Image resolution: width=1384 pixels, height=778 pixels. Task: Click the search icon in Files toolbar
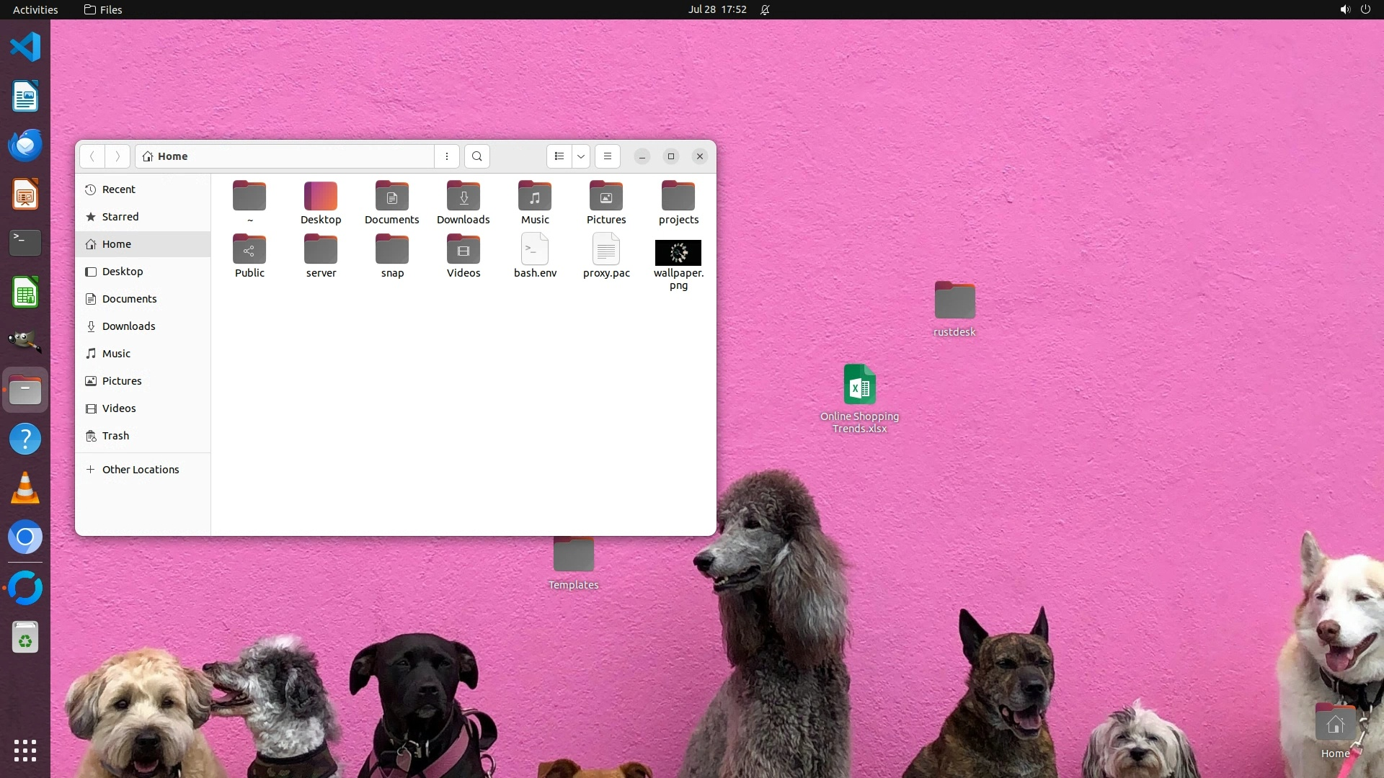pyautogui.click(x=476, y=156)
